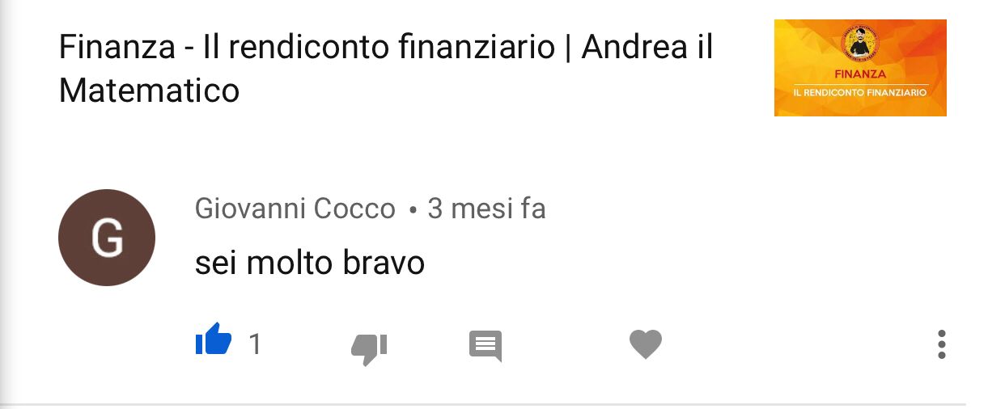Give the comment a creator heart

point(646,345)
